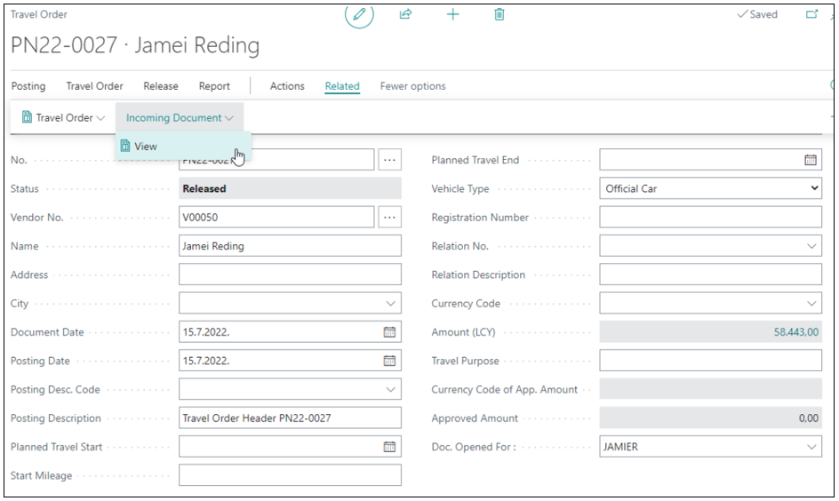
Task: Click the Approved Amount value 0,00
Action: (x=809, y=418)
